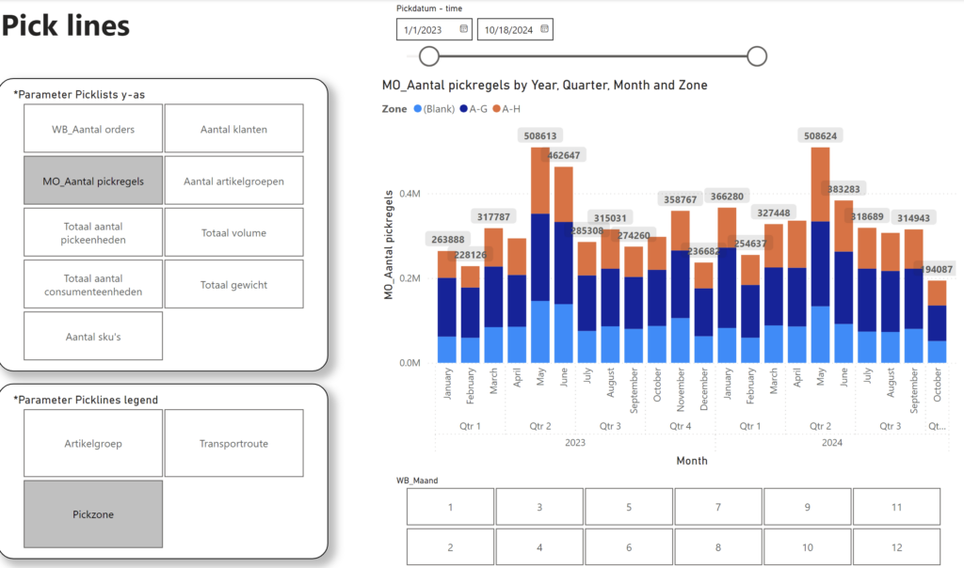Filter on month 5 in WB_Maand
The image size is (964, 568).
(628, 507)
